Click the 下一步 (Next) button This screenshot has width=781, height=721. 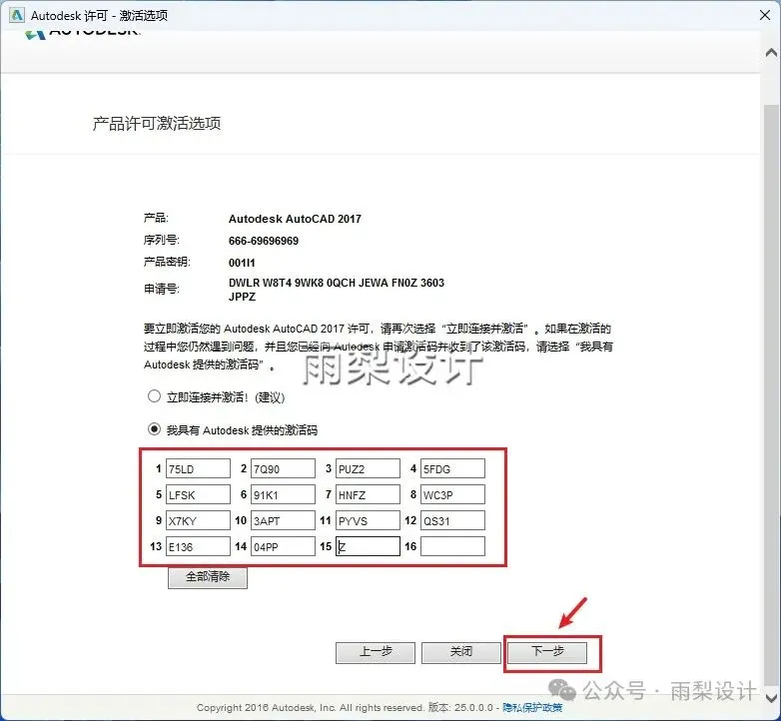(x=547, y=652)
